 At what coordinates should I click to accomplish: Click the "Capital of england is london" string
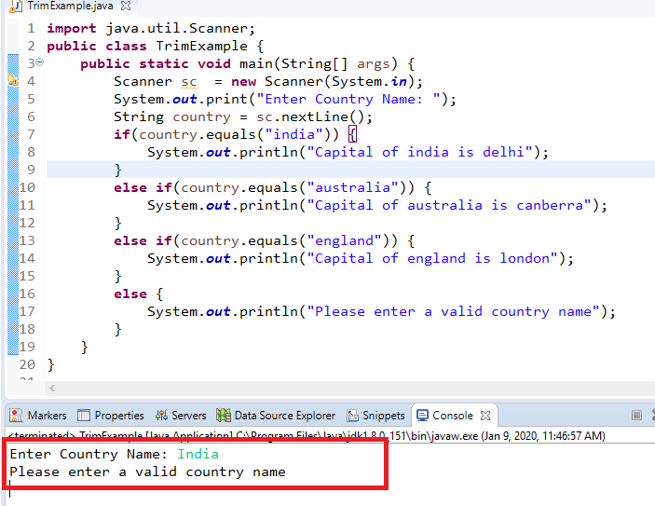[x=432, y=258]
